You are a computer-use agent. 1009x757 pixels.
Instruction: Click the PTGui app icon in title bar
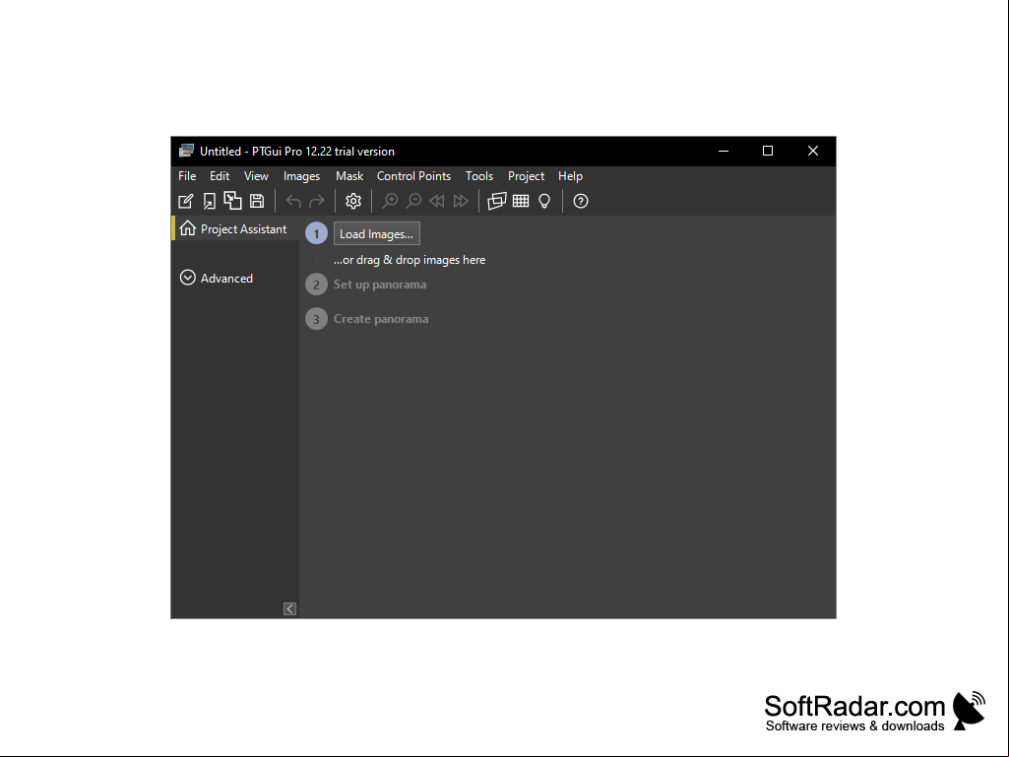tap(187, 151)
